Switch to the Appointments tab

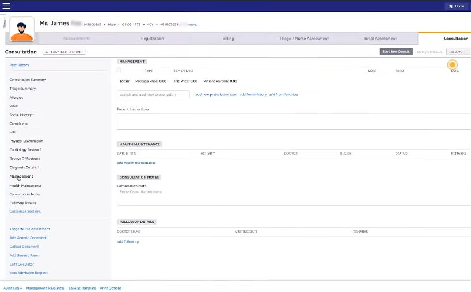77,39
